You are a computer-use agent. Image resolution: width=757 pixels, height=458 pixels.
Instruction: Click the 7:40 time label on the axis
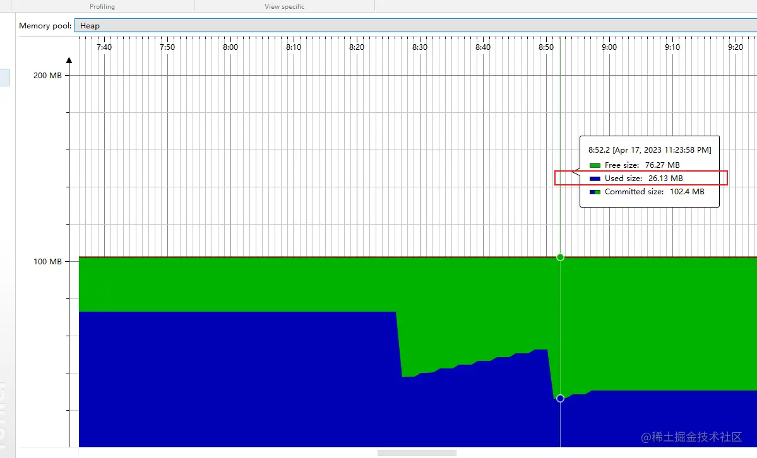tap(104, 47)
